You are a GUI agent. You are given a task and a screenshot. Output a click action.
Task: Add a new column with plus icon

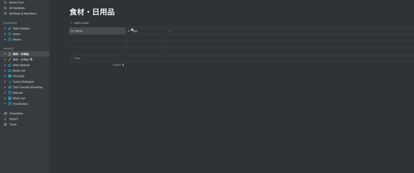(x=170, y=31)
